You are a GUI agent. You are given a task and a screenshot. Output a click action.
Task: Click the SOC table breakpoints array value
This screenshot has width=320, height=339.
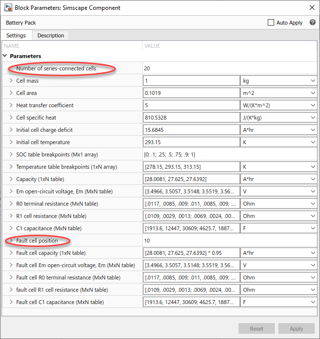(170, 154)
